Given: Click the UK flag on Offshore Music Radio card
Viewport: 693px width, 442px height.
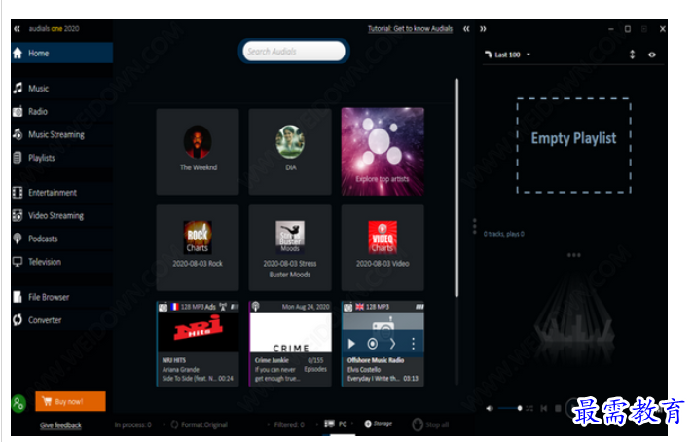Looking at the screenshot, I should (x=360, y=307).
